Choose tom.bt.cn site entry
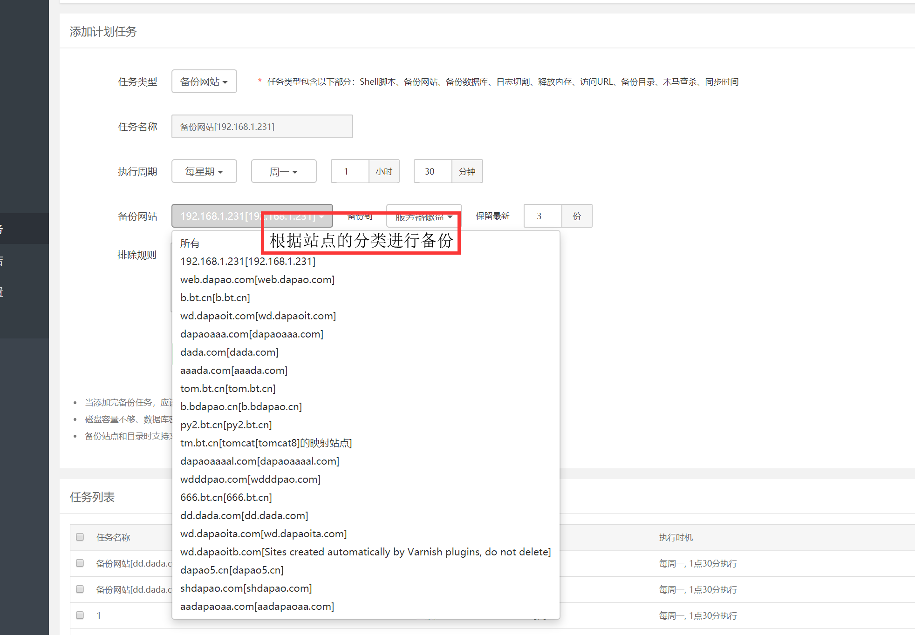915x635 pixels. pos(228,388)
